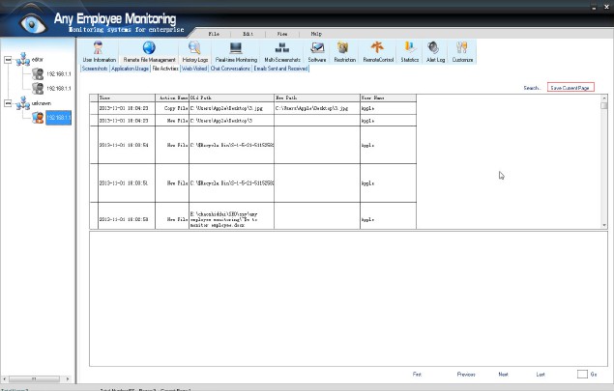Image resolution: width=614 pixels, height=391 pixels.
Task: Select the editor group in the tree
Action: (38, 60)
